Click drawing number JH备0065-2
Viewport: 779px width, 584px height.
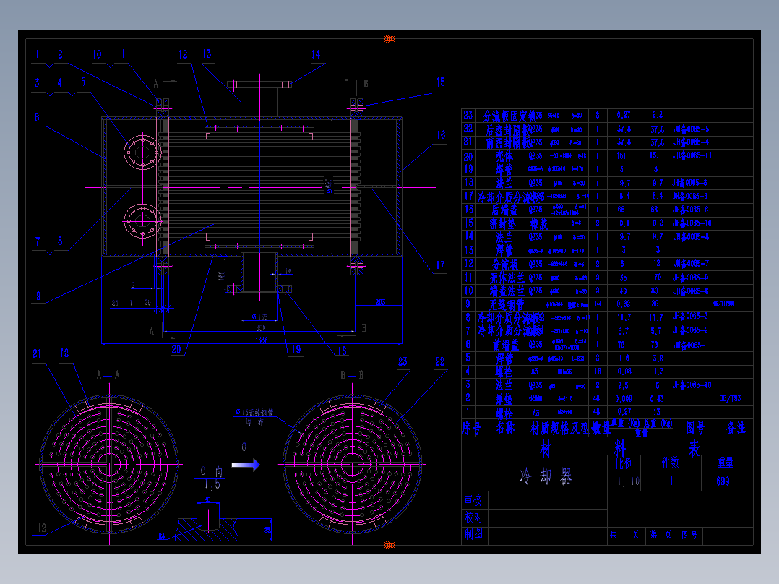tap(691, 330)
